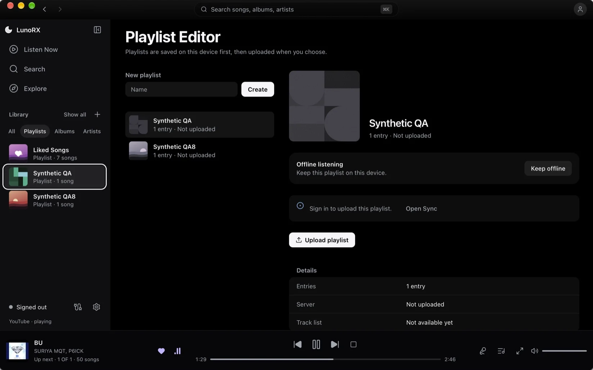Seek on the song progress bar
593x370 pixels.
pyautogui.click(x=325, y=359)
